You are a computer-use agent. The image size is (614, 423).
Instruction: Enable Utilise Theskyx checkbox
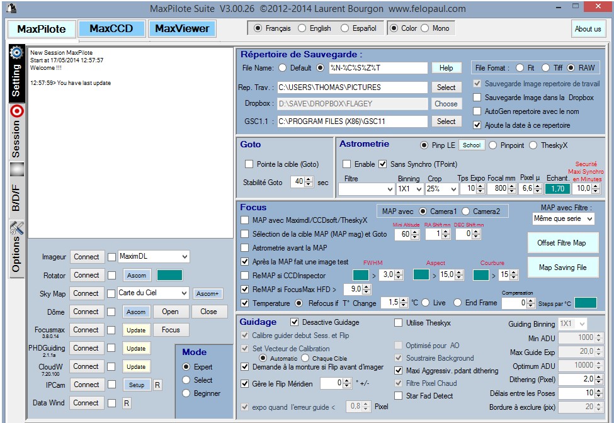pos(398,322)
